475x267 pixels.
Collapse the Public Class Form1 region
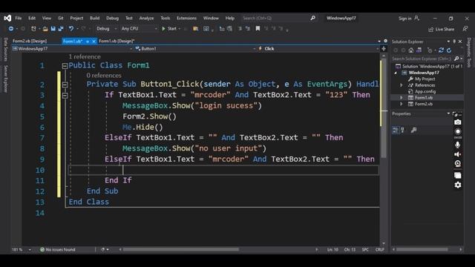pyautogui.click(x=65, y=66)
